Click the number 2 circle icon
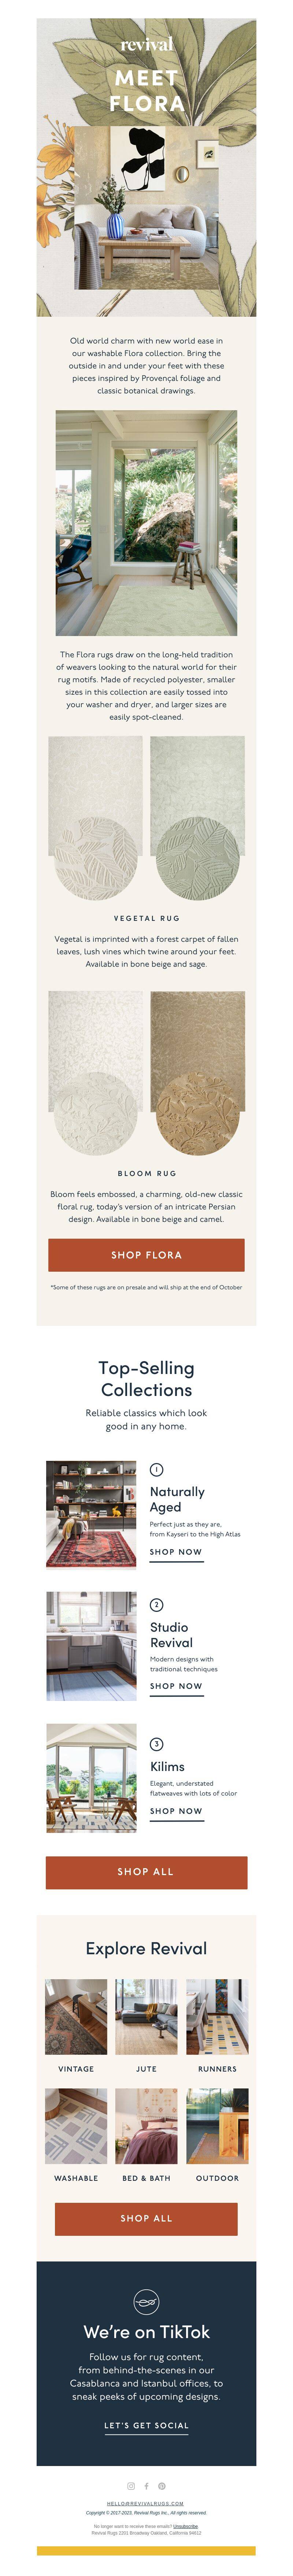This screenshot has width=293, height=2576. click(x=156, y=1605)
